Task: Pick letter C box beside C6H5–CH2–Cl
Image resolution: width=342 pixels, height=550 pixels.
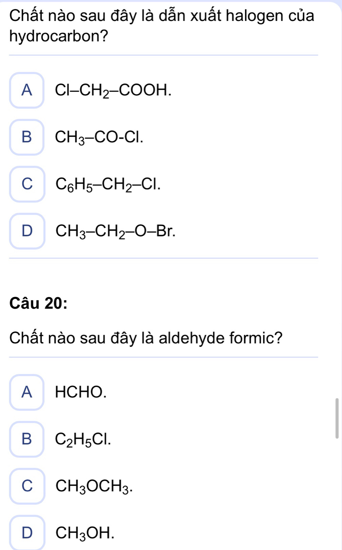Action: pos(27,184)
